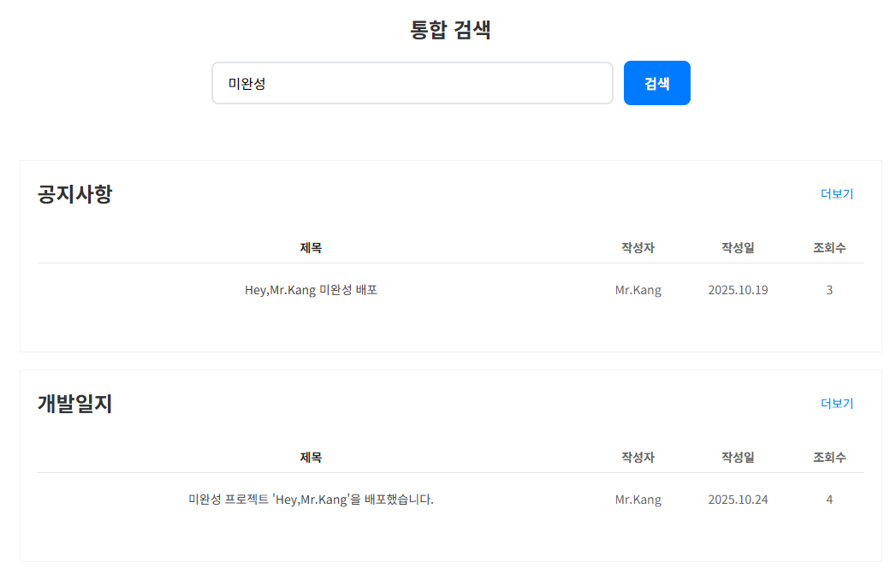Click the dev log view count showing 4
This screenshot has height=568, width=896.
point(828,499)
